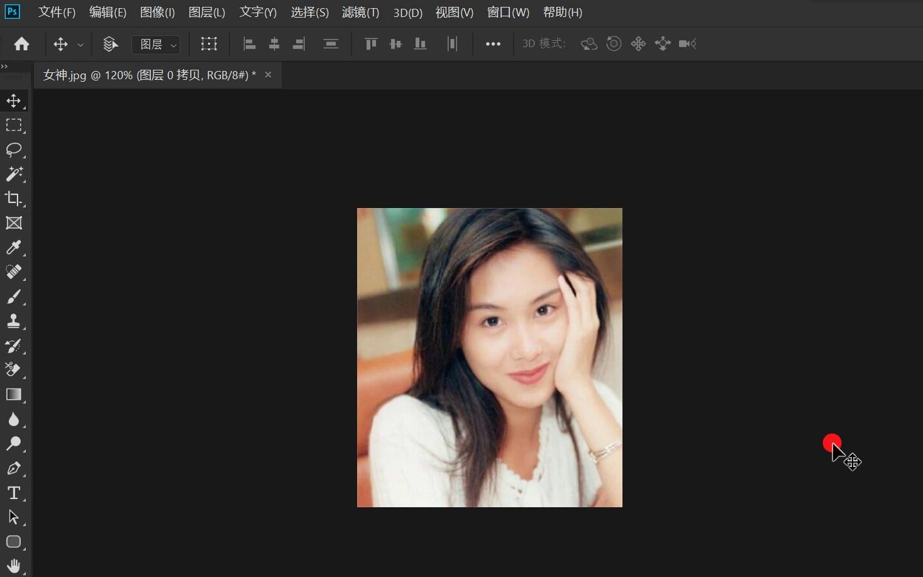Viewport: 923px width, 577px height.
Task: Distribute layers horizontally
Action: (452, 44)
